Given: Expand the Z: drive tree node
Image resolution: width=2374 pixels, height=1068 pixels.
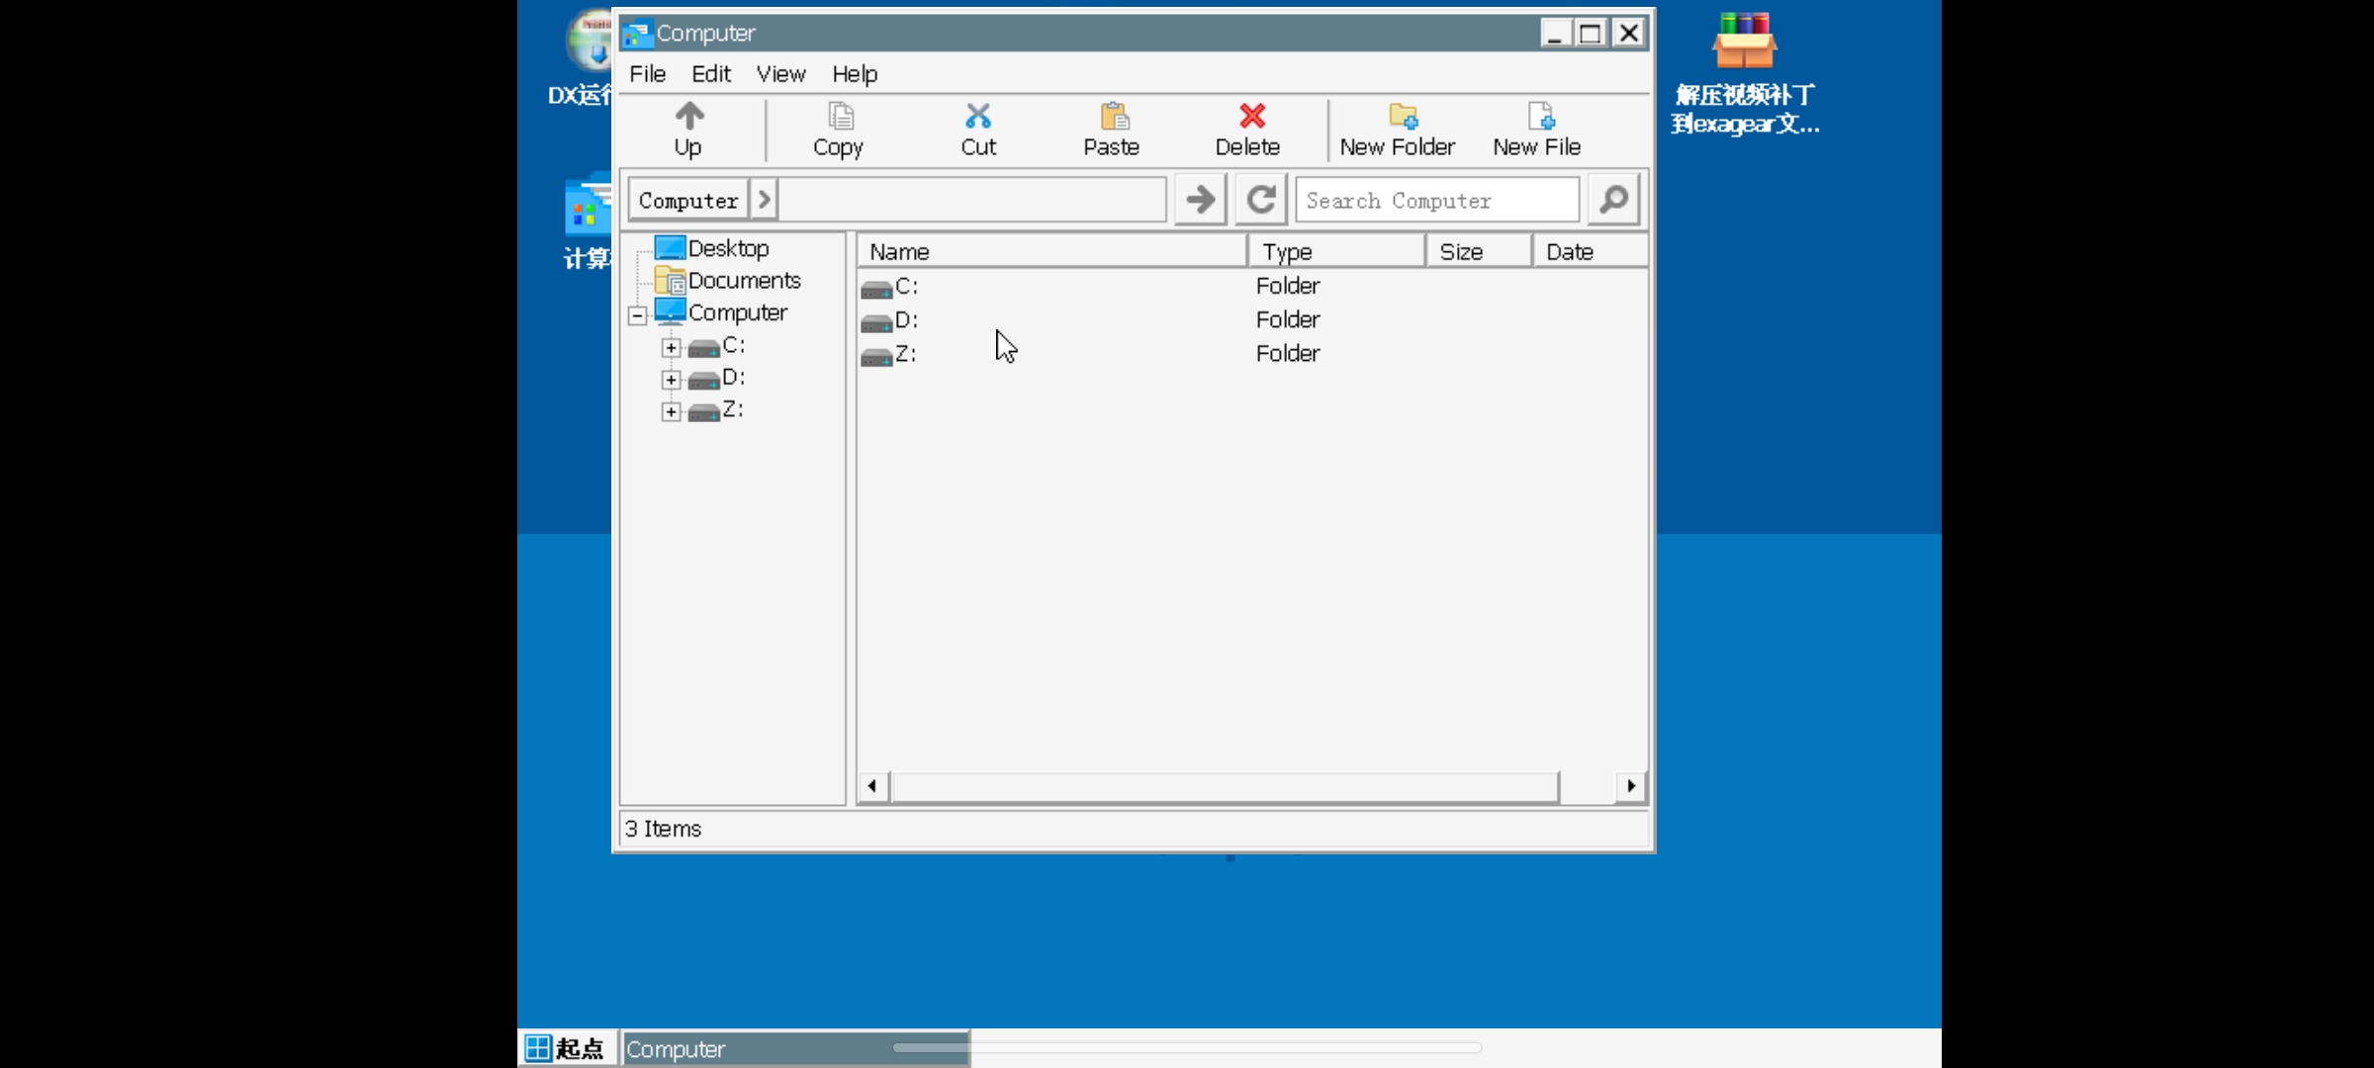Looking at the screenshot, I should tap(671, 412).
